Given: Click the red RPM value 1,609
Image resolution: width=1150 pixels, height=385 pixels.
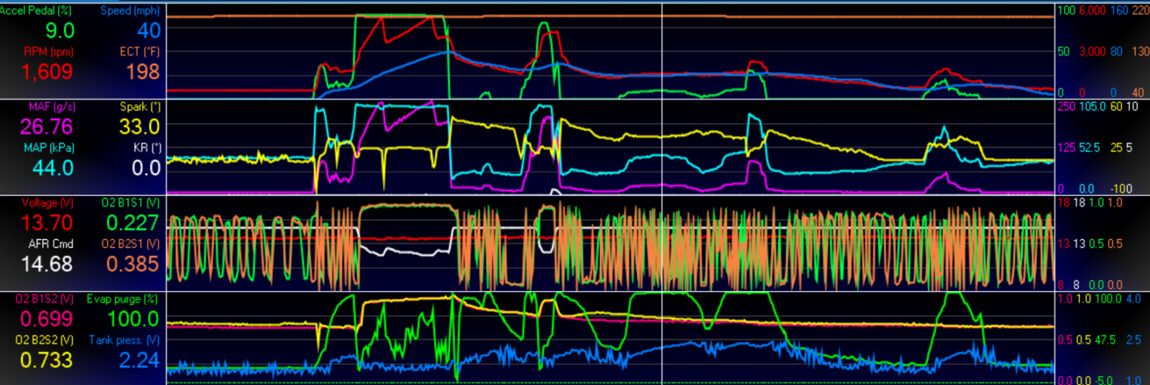Looking at the screenshot, I should coord(47,72).
